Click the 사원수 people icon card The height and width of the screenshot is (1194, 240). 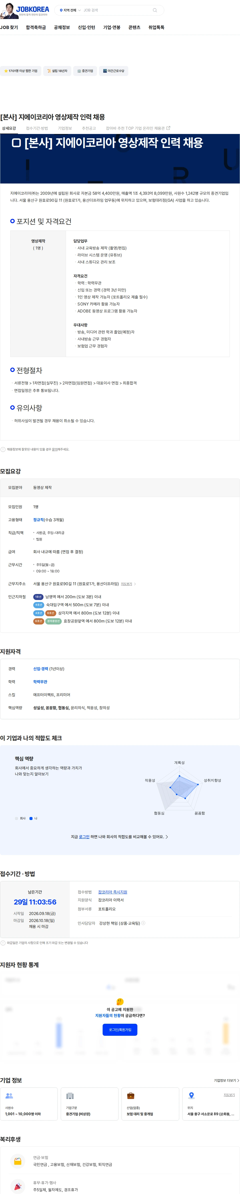(x=29, y=1103)
